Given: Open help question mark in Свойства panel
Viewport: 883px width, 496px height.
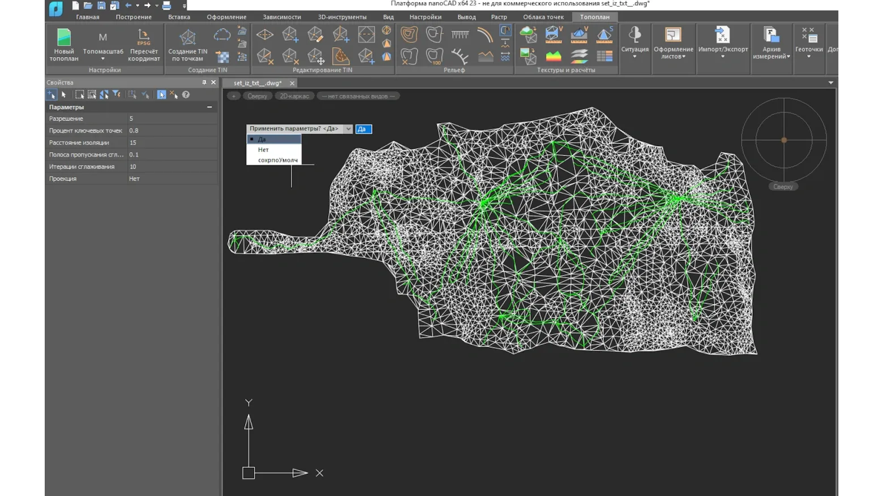Looking at the screenshot, I should (186, 95).
